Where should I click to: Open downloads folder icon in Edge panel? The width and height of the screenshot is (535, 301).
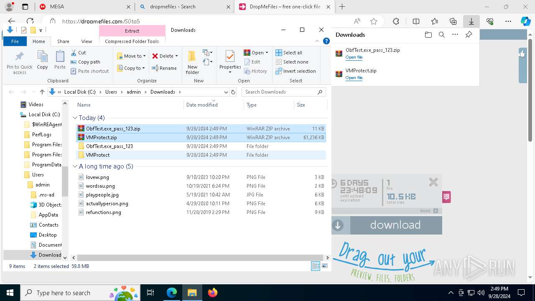[428, 35]
